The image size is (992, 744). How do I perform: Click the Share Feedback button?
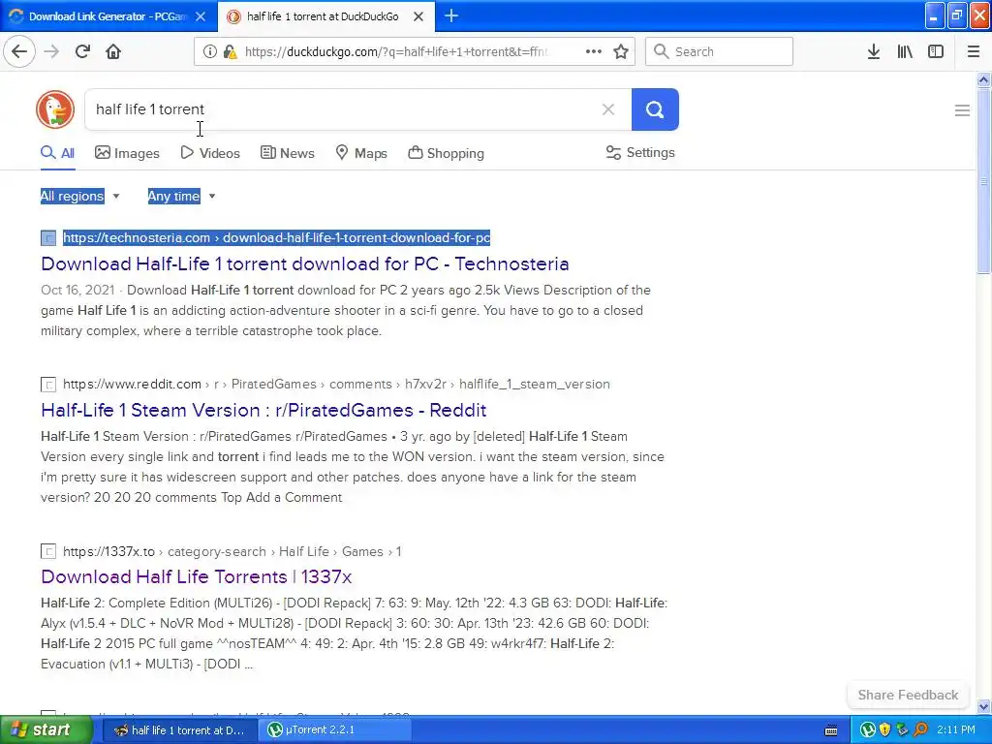[908, 695]
